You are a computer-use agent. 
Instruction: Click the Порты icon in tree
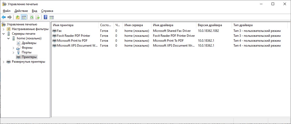(18, 52)
